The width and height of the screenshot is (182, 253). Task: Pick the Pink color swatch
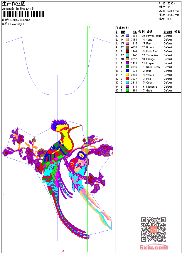127,43
